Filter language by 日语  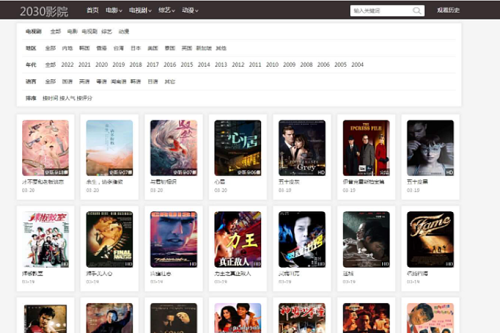[x=153, y=82]
